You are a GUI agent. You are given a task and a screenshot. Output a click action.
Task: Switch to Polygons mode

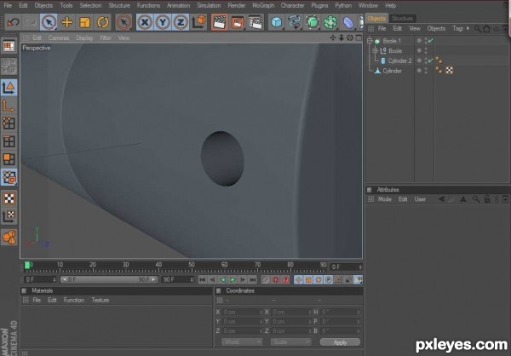coord(9,159)
